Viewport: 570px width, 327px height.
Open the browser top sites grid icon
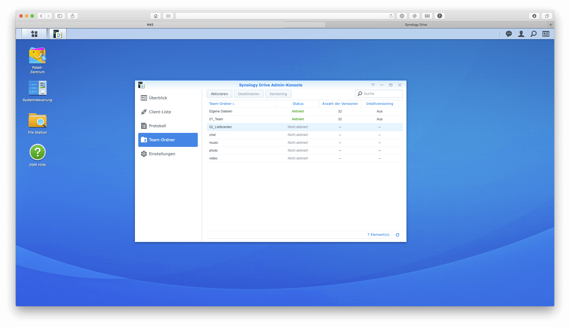[168, 16]
